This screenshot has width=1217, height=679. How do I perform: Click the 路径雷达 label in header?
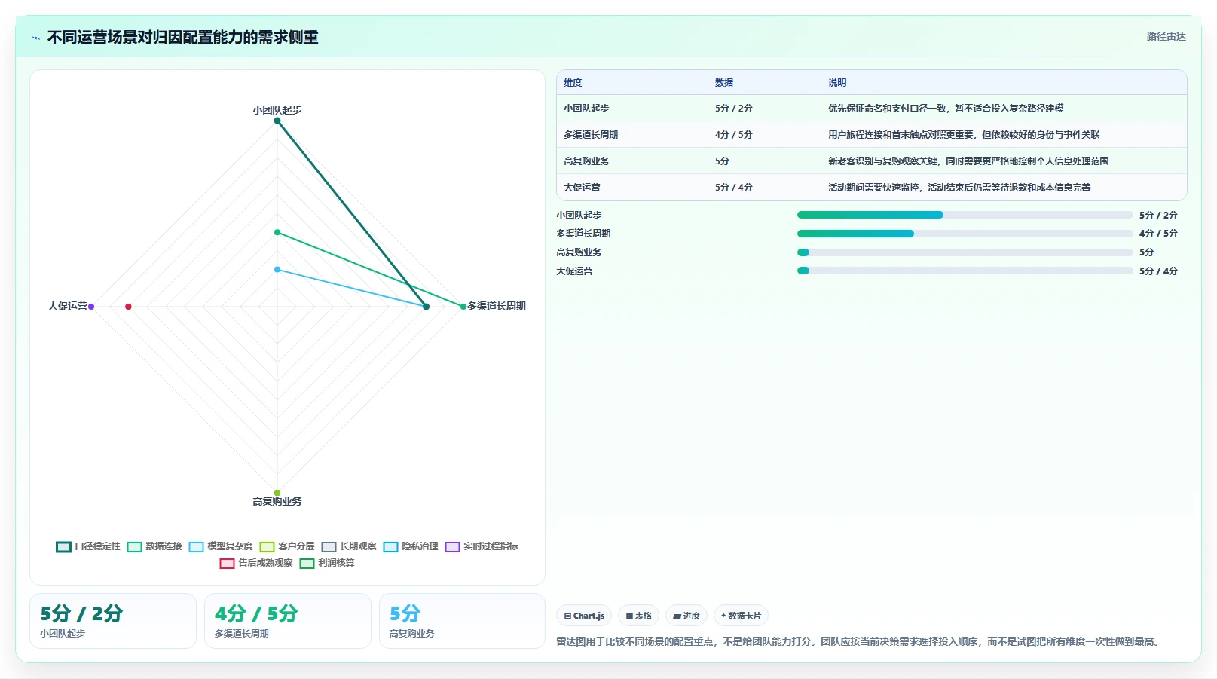[x=1166, y=36]
